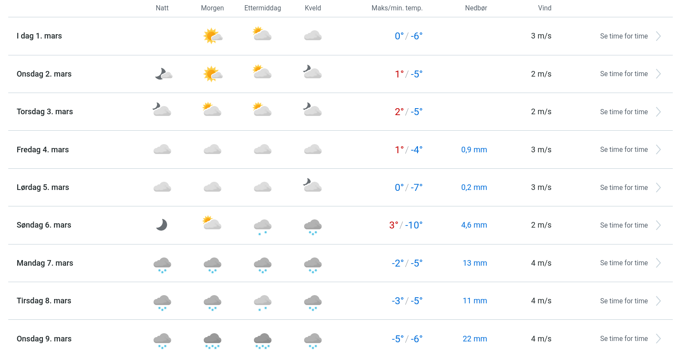Click Onsdag 2. mars night moon-cloud icon
The image size is (681, 357).
point(163,74)
